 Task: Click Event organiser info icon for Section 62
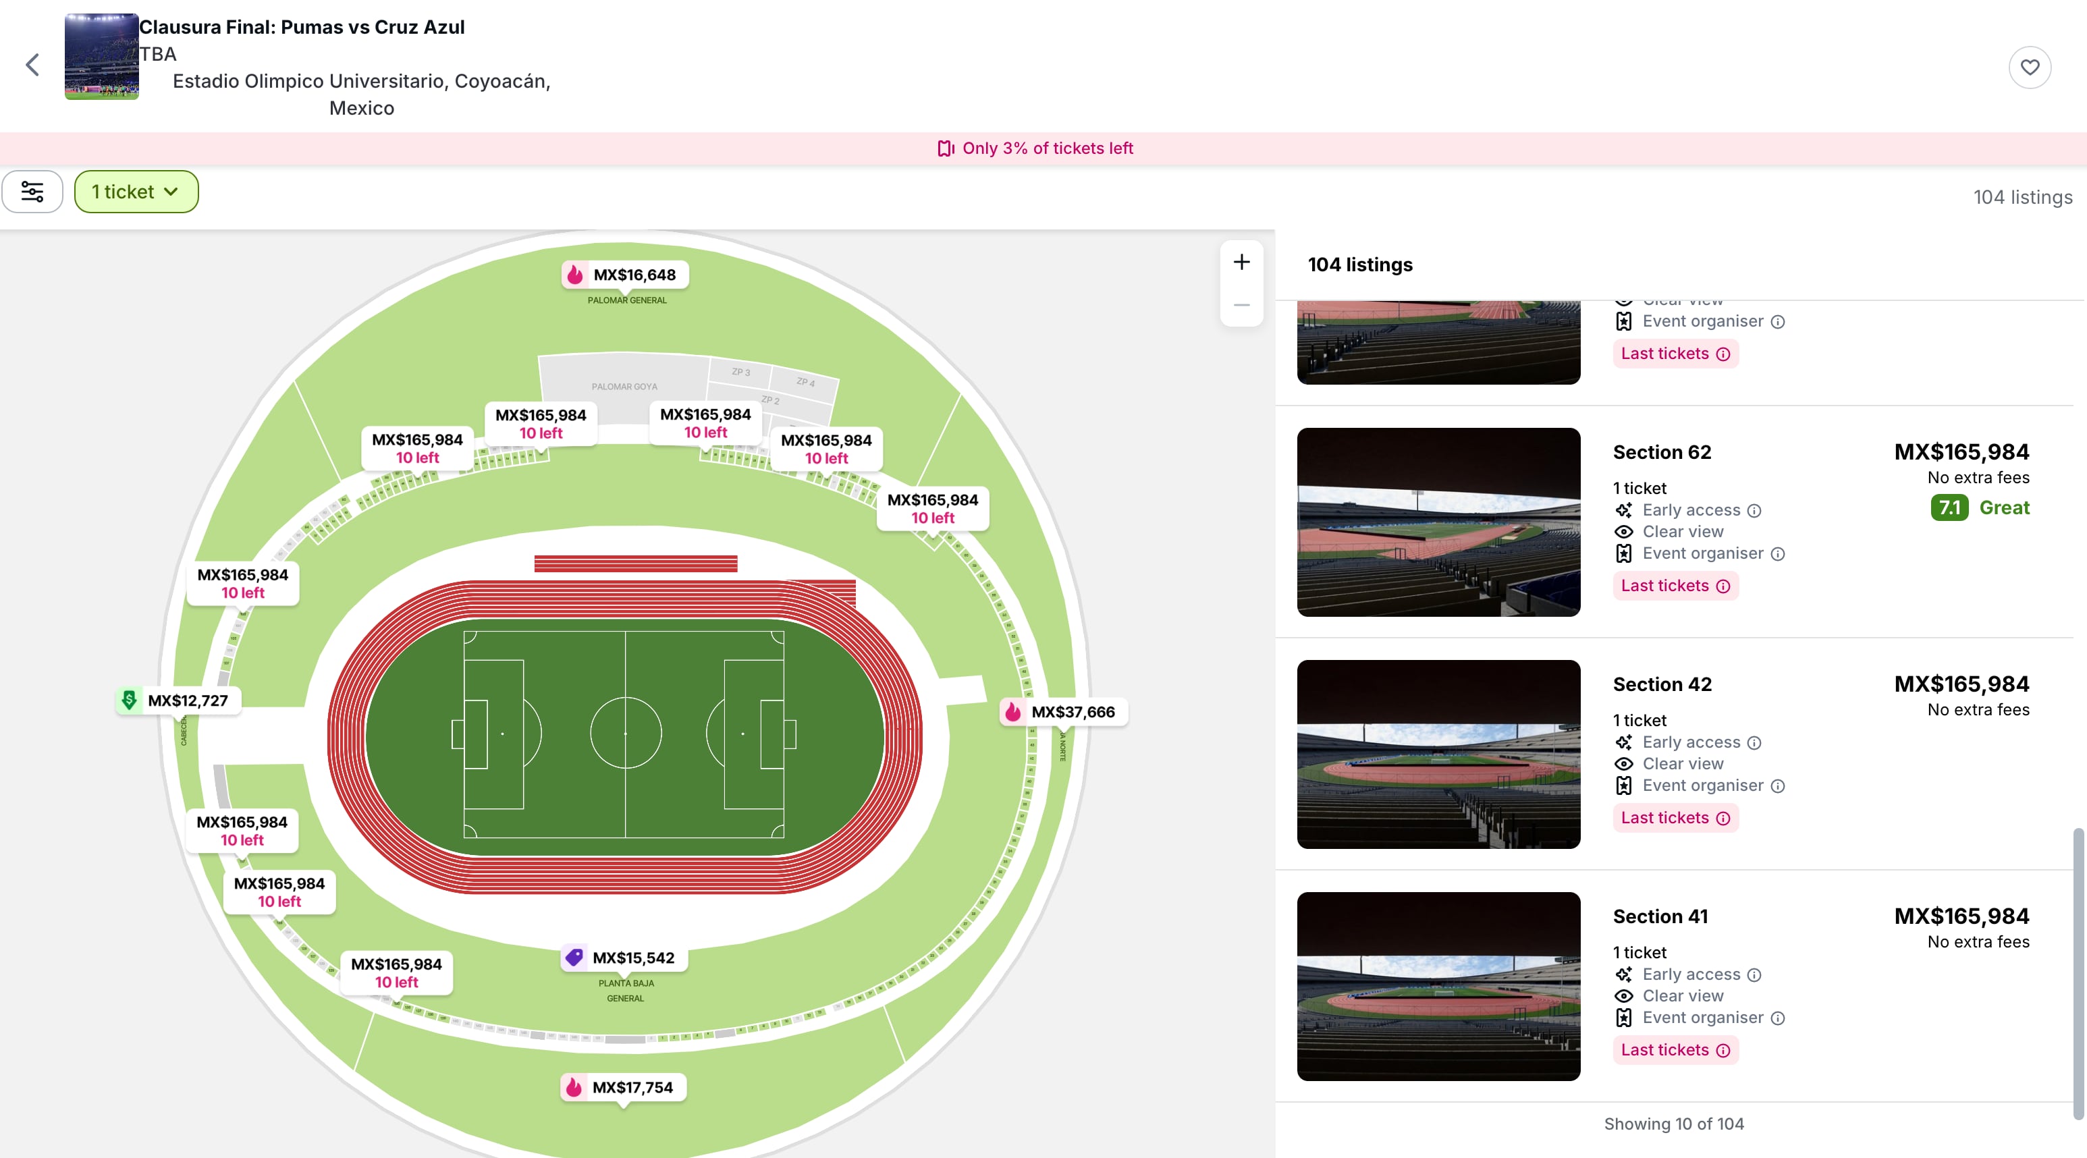1777,554
